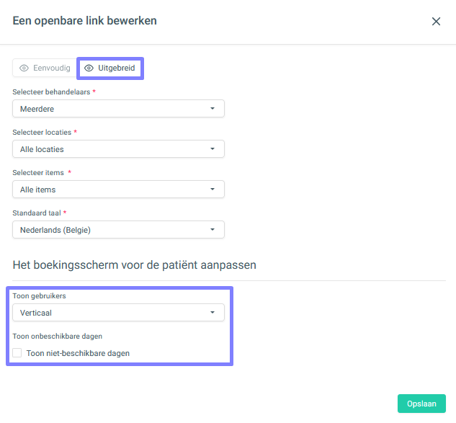This screenshot has width=456, height=423.
Task: Click the eye icon beside Eenvoudig
Action: (24, 68)
